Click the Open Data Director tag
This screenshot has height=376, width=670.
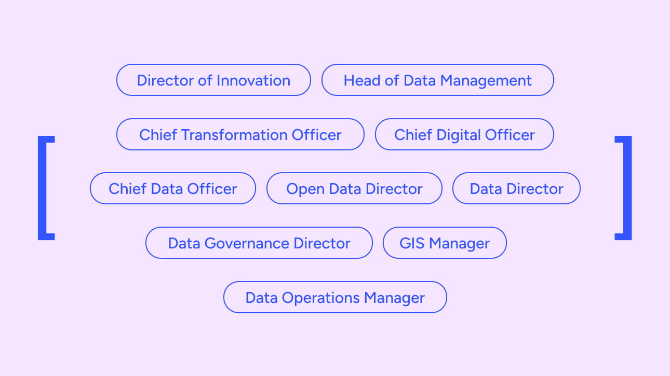click(354, 189)
